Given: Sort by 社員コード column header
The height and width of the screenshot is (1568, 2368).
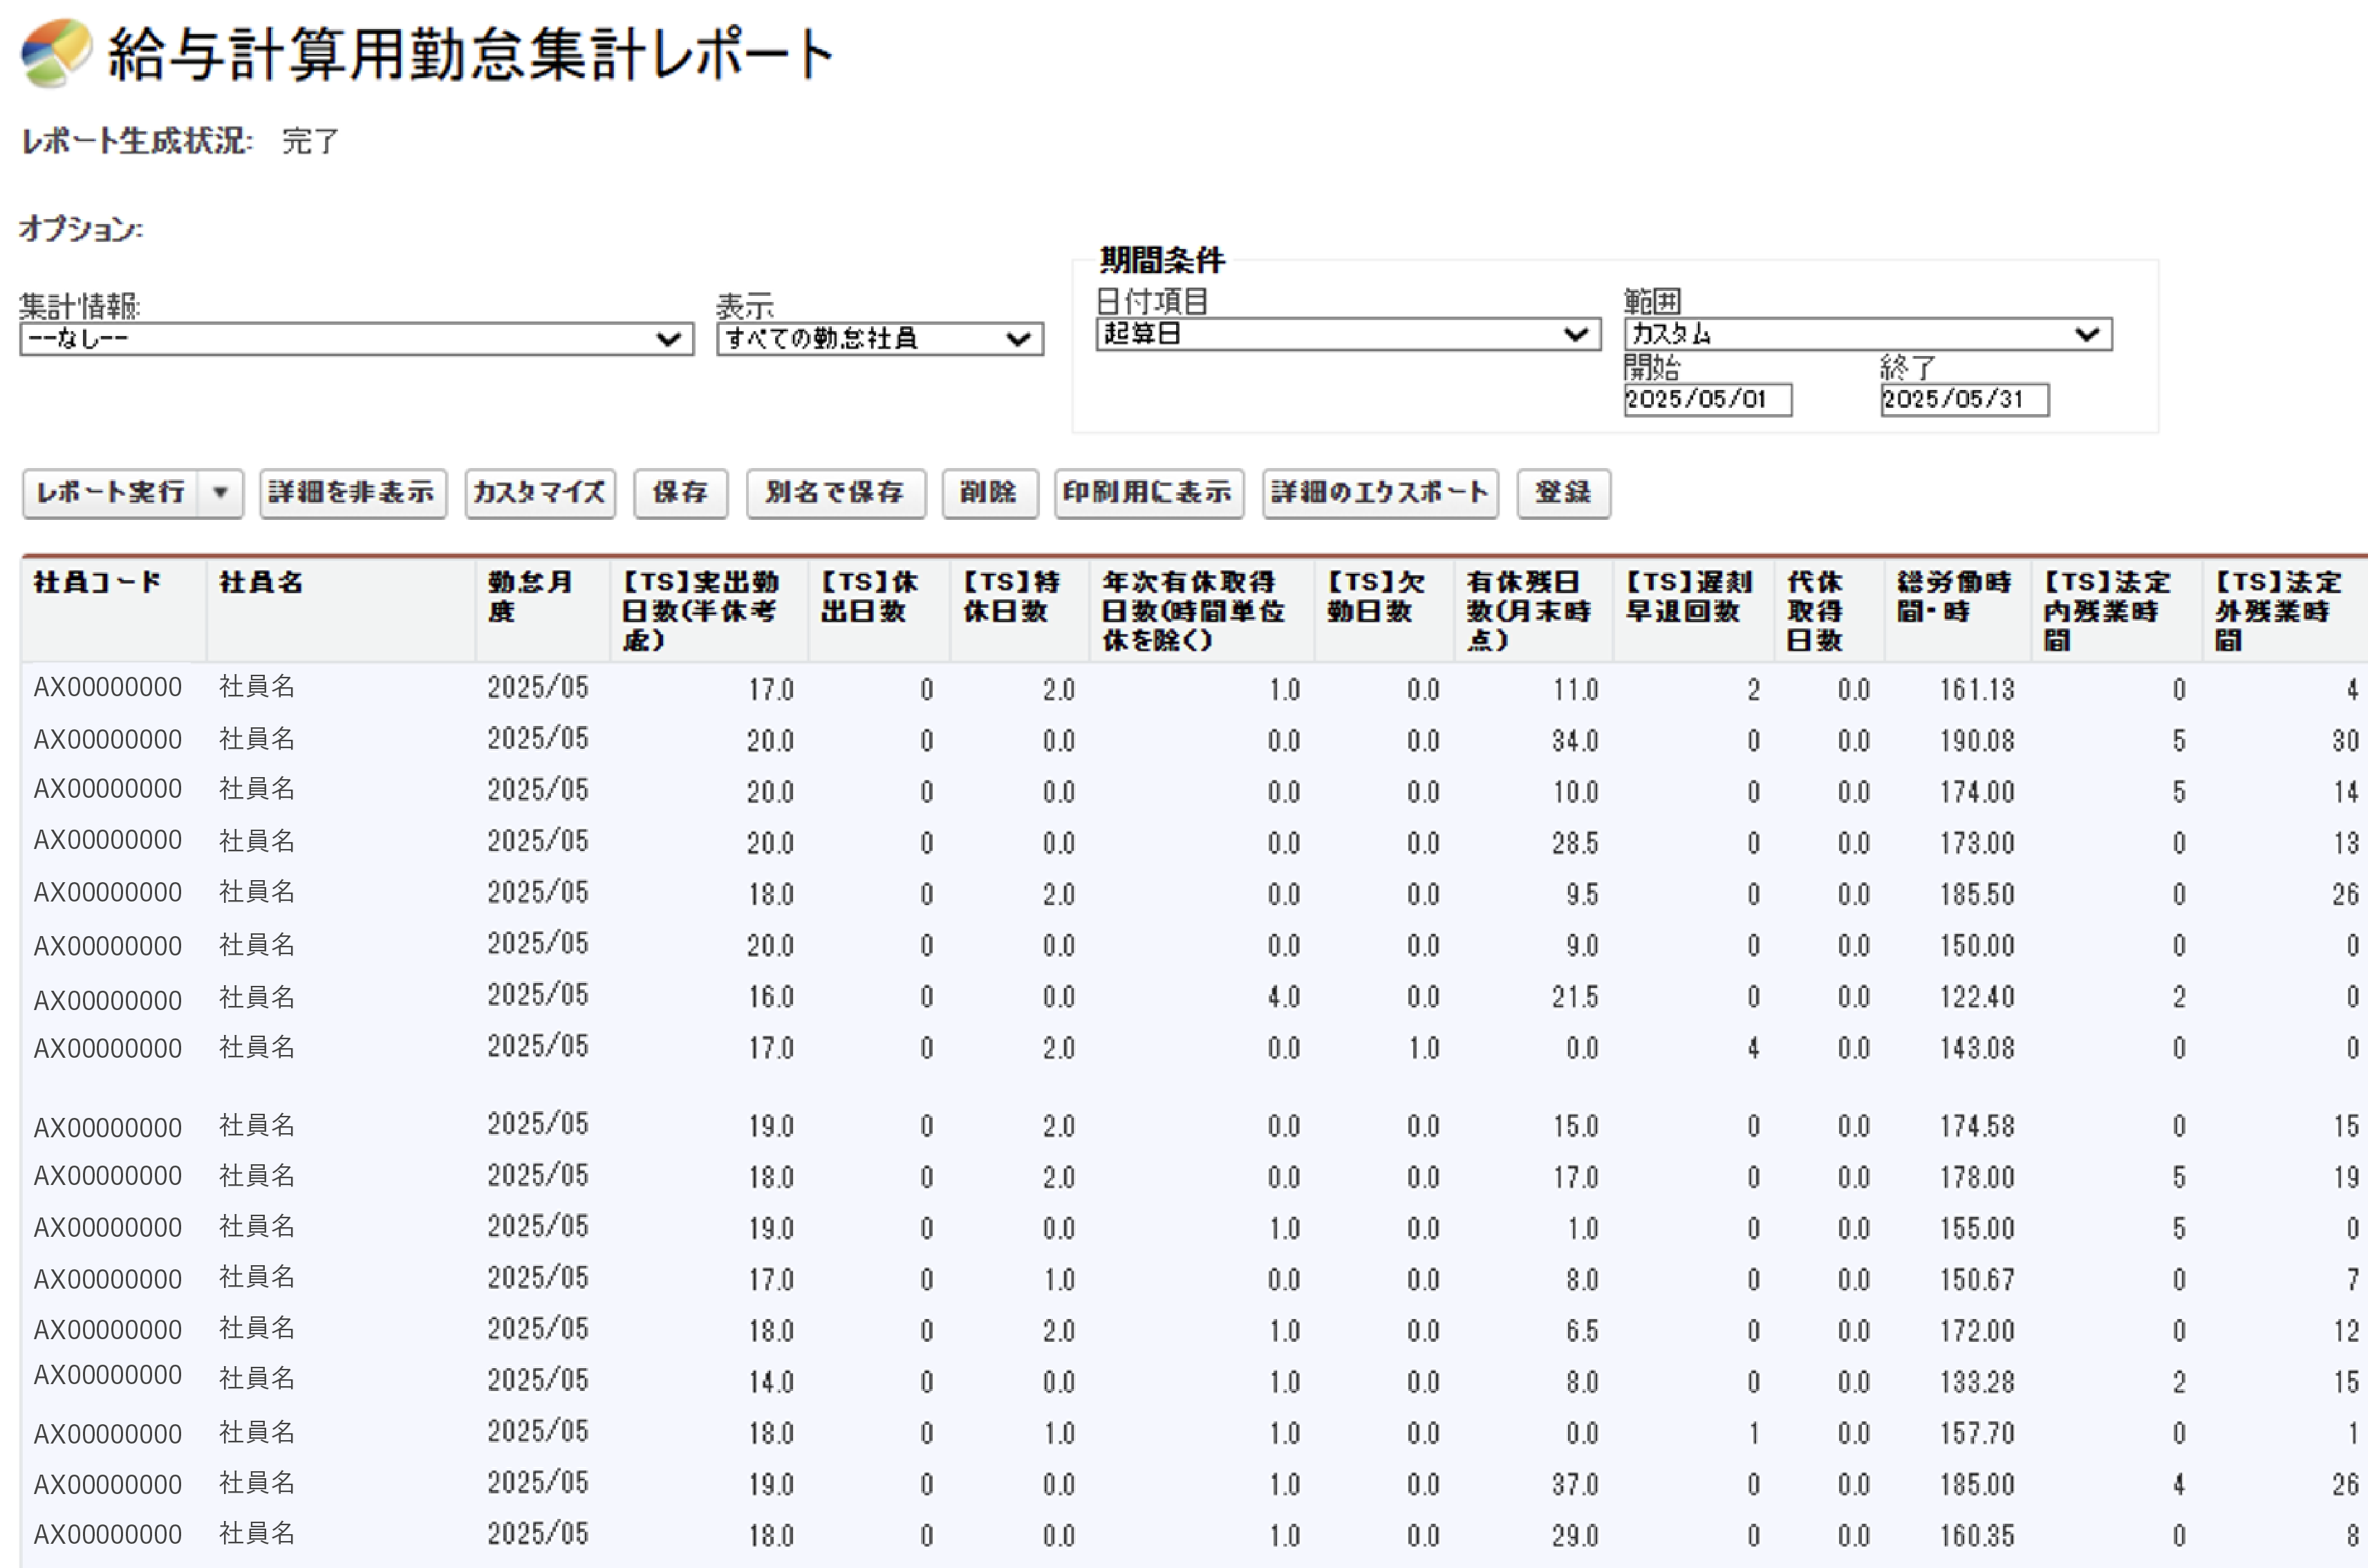Looking at the screenshot, I should tap(97, 582).
